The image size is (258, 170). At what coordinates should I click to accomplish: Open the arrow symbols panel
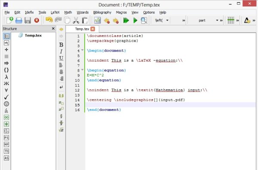6,63
